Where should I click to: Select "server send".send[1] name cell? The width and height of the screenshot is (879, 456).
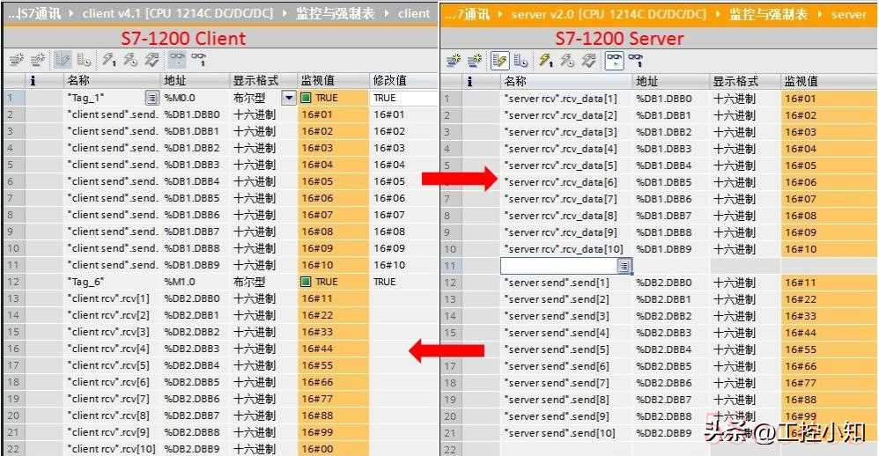pyautogui.click(x=566, y=283)
